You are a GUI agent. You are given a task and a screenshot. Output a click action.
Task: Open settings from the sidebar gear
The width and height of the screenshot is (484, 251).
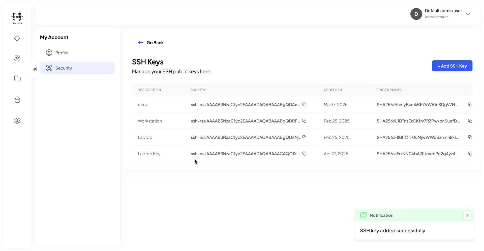pos(17,121)
